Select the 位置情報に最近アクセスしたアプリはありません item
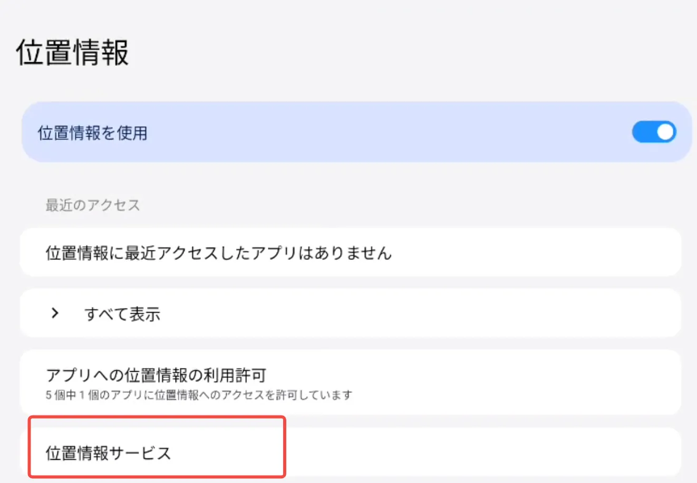Viewport: 697px width, 483px height. click(x=218, y=253)
